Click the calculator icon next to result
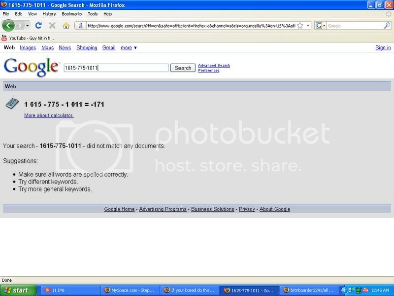Screen dimensions: 394x296 12,104
